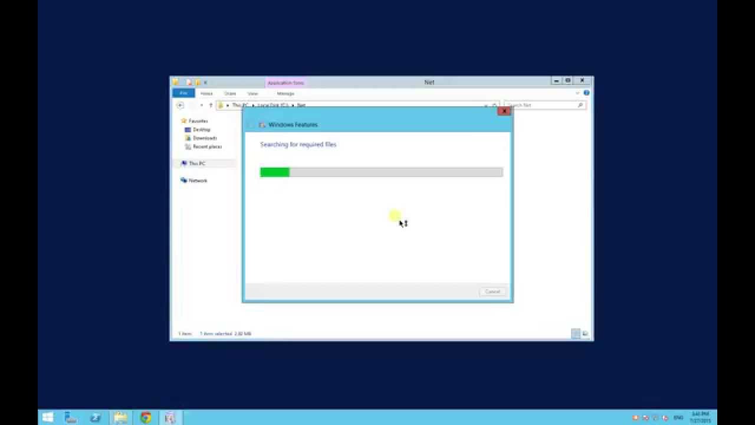Select Downloads in navigation pane
The width and height of the screenshot is (755, 425).
pyautogui.click(x=204, y=138)
